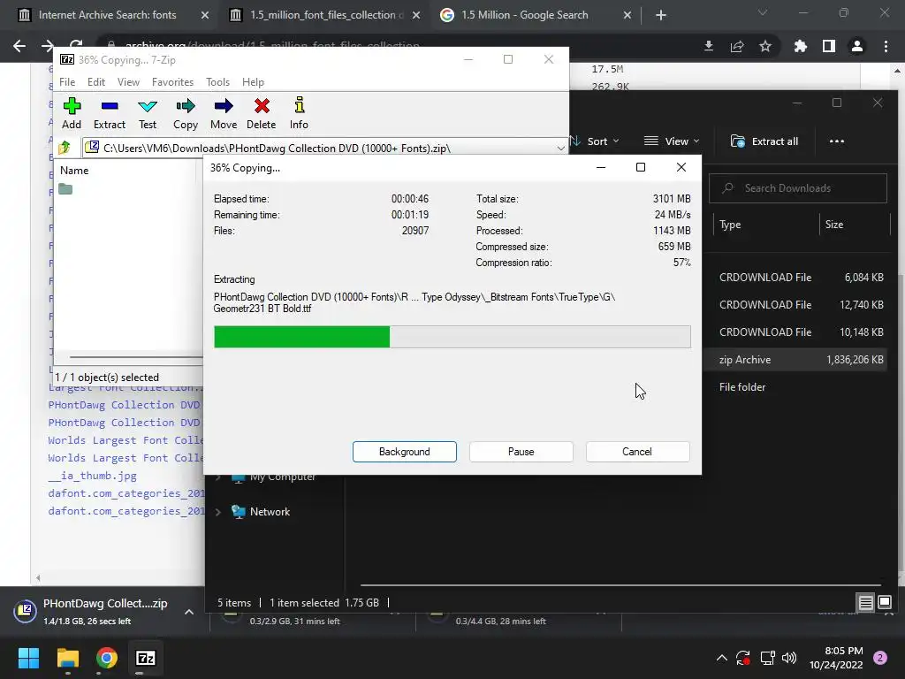Expand Network tree node in Explorer
This screenshot has width=905, height=679.
tap(218, 512)
